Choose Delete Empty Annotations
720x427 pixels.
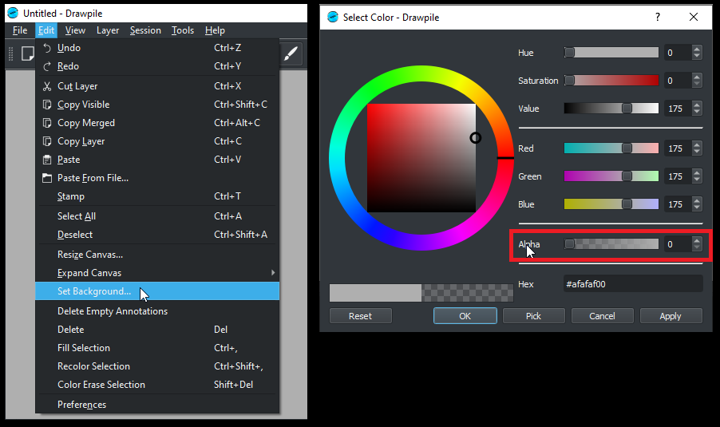tap(157, 311)
